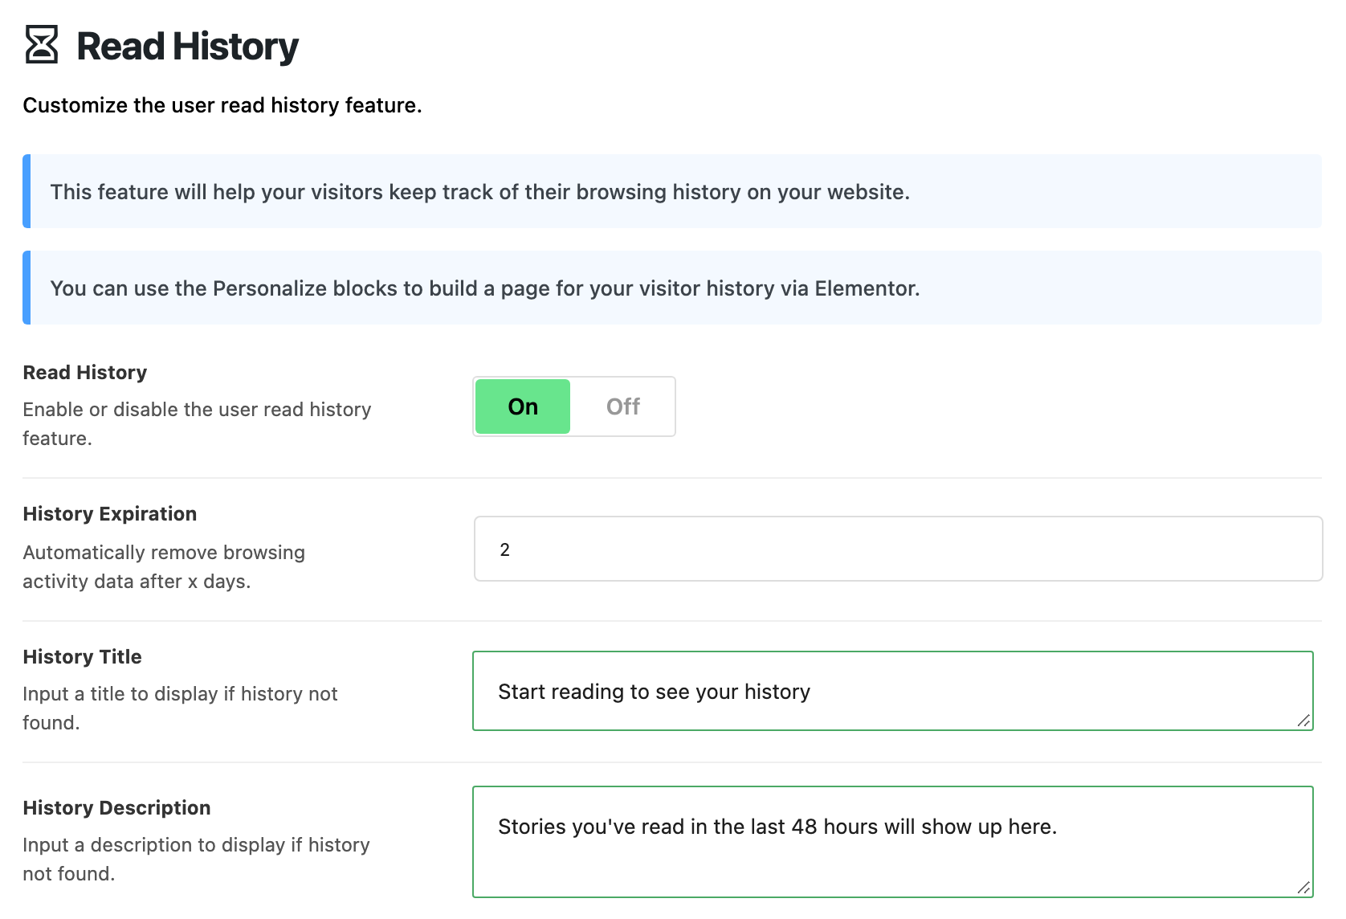Click the 'History Description' setting label
Viewport: 1346px width, 919px height.
[x=117, y=808]
